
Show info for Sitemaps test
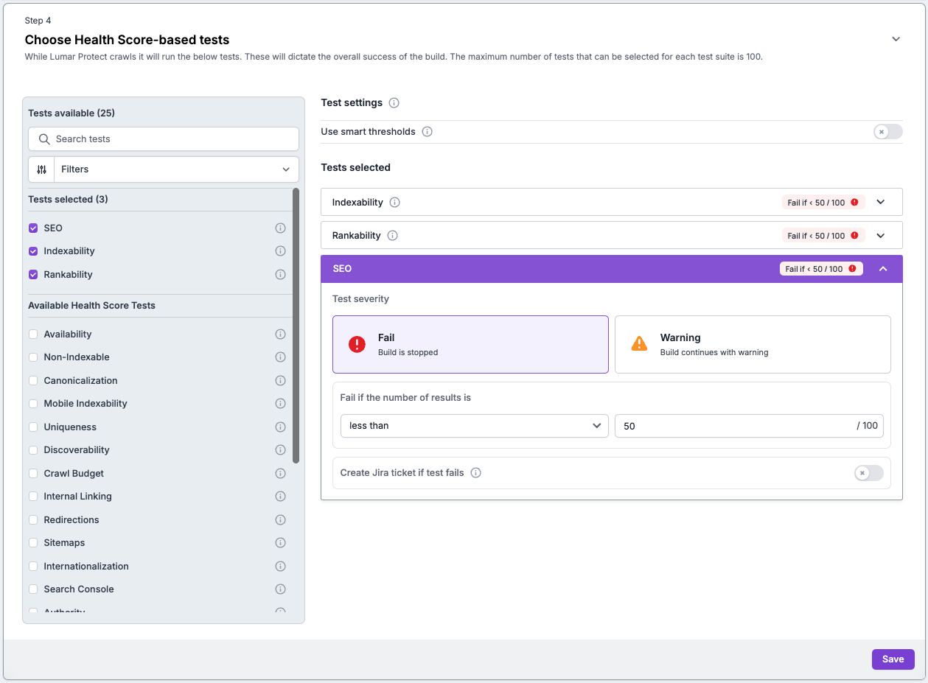[x=280, y=543]
